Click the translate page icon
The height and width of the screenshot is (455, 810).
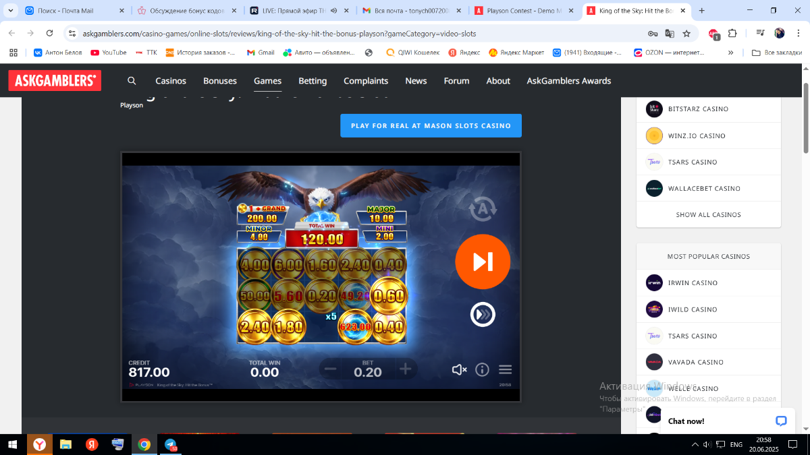[x=670, y=33]
